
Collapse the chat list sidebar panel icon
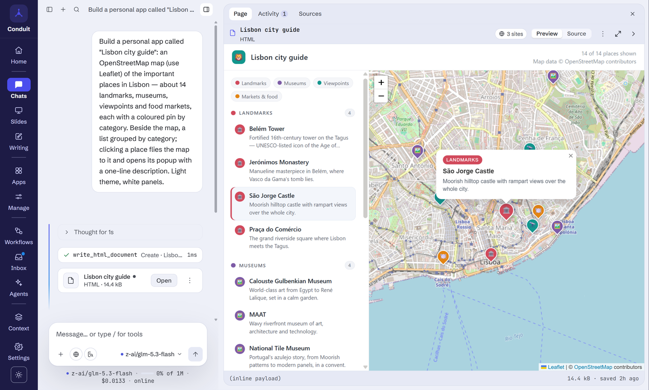pos(50,9)
